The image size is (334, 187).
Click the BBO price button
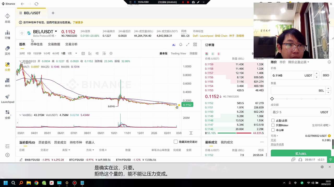(326, 75)
